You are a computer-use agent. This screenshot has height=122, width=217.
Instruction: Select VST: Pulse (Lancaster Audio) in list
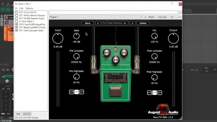point(31,30)
